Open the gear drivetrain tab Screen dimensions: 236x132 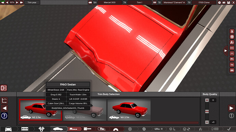click(116, 129)
